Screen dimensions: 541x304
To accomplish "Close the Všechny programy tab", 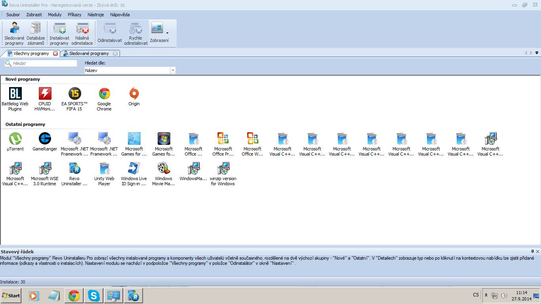I will tap(55, 53).
